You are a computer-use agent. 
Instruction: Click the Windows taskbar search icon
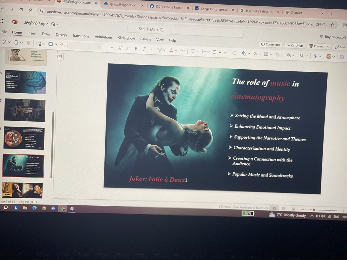tap(5, 208)
